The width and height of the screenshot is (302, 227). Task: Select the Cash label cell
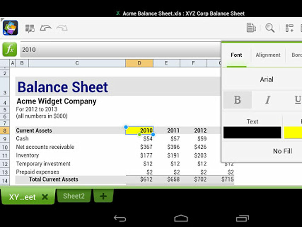(22, 138)
